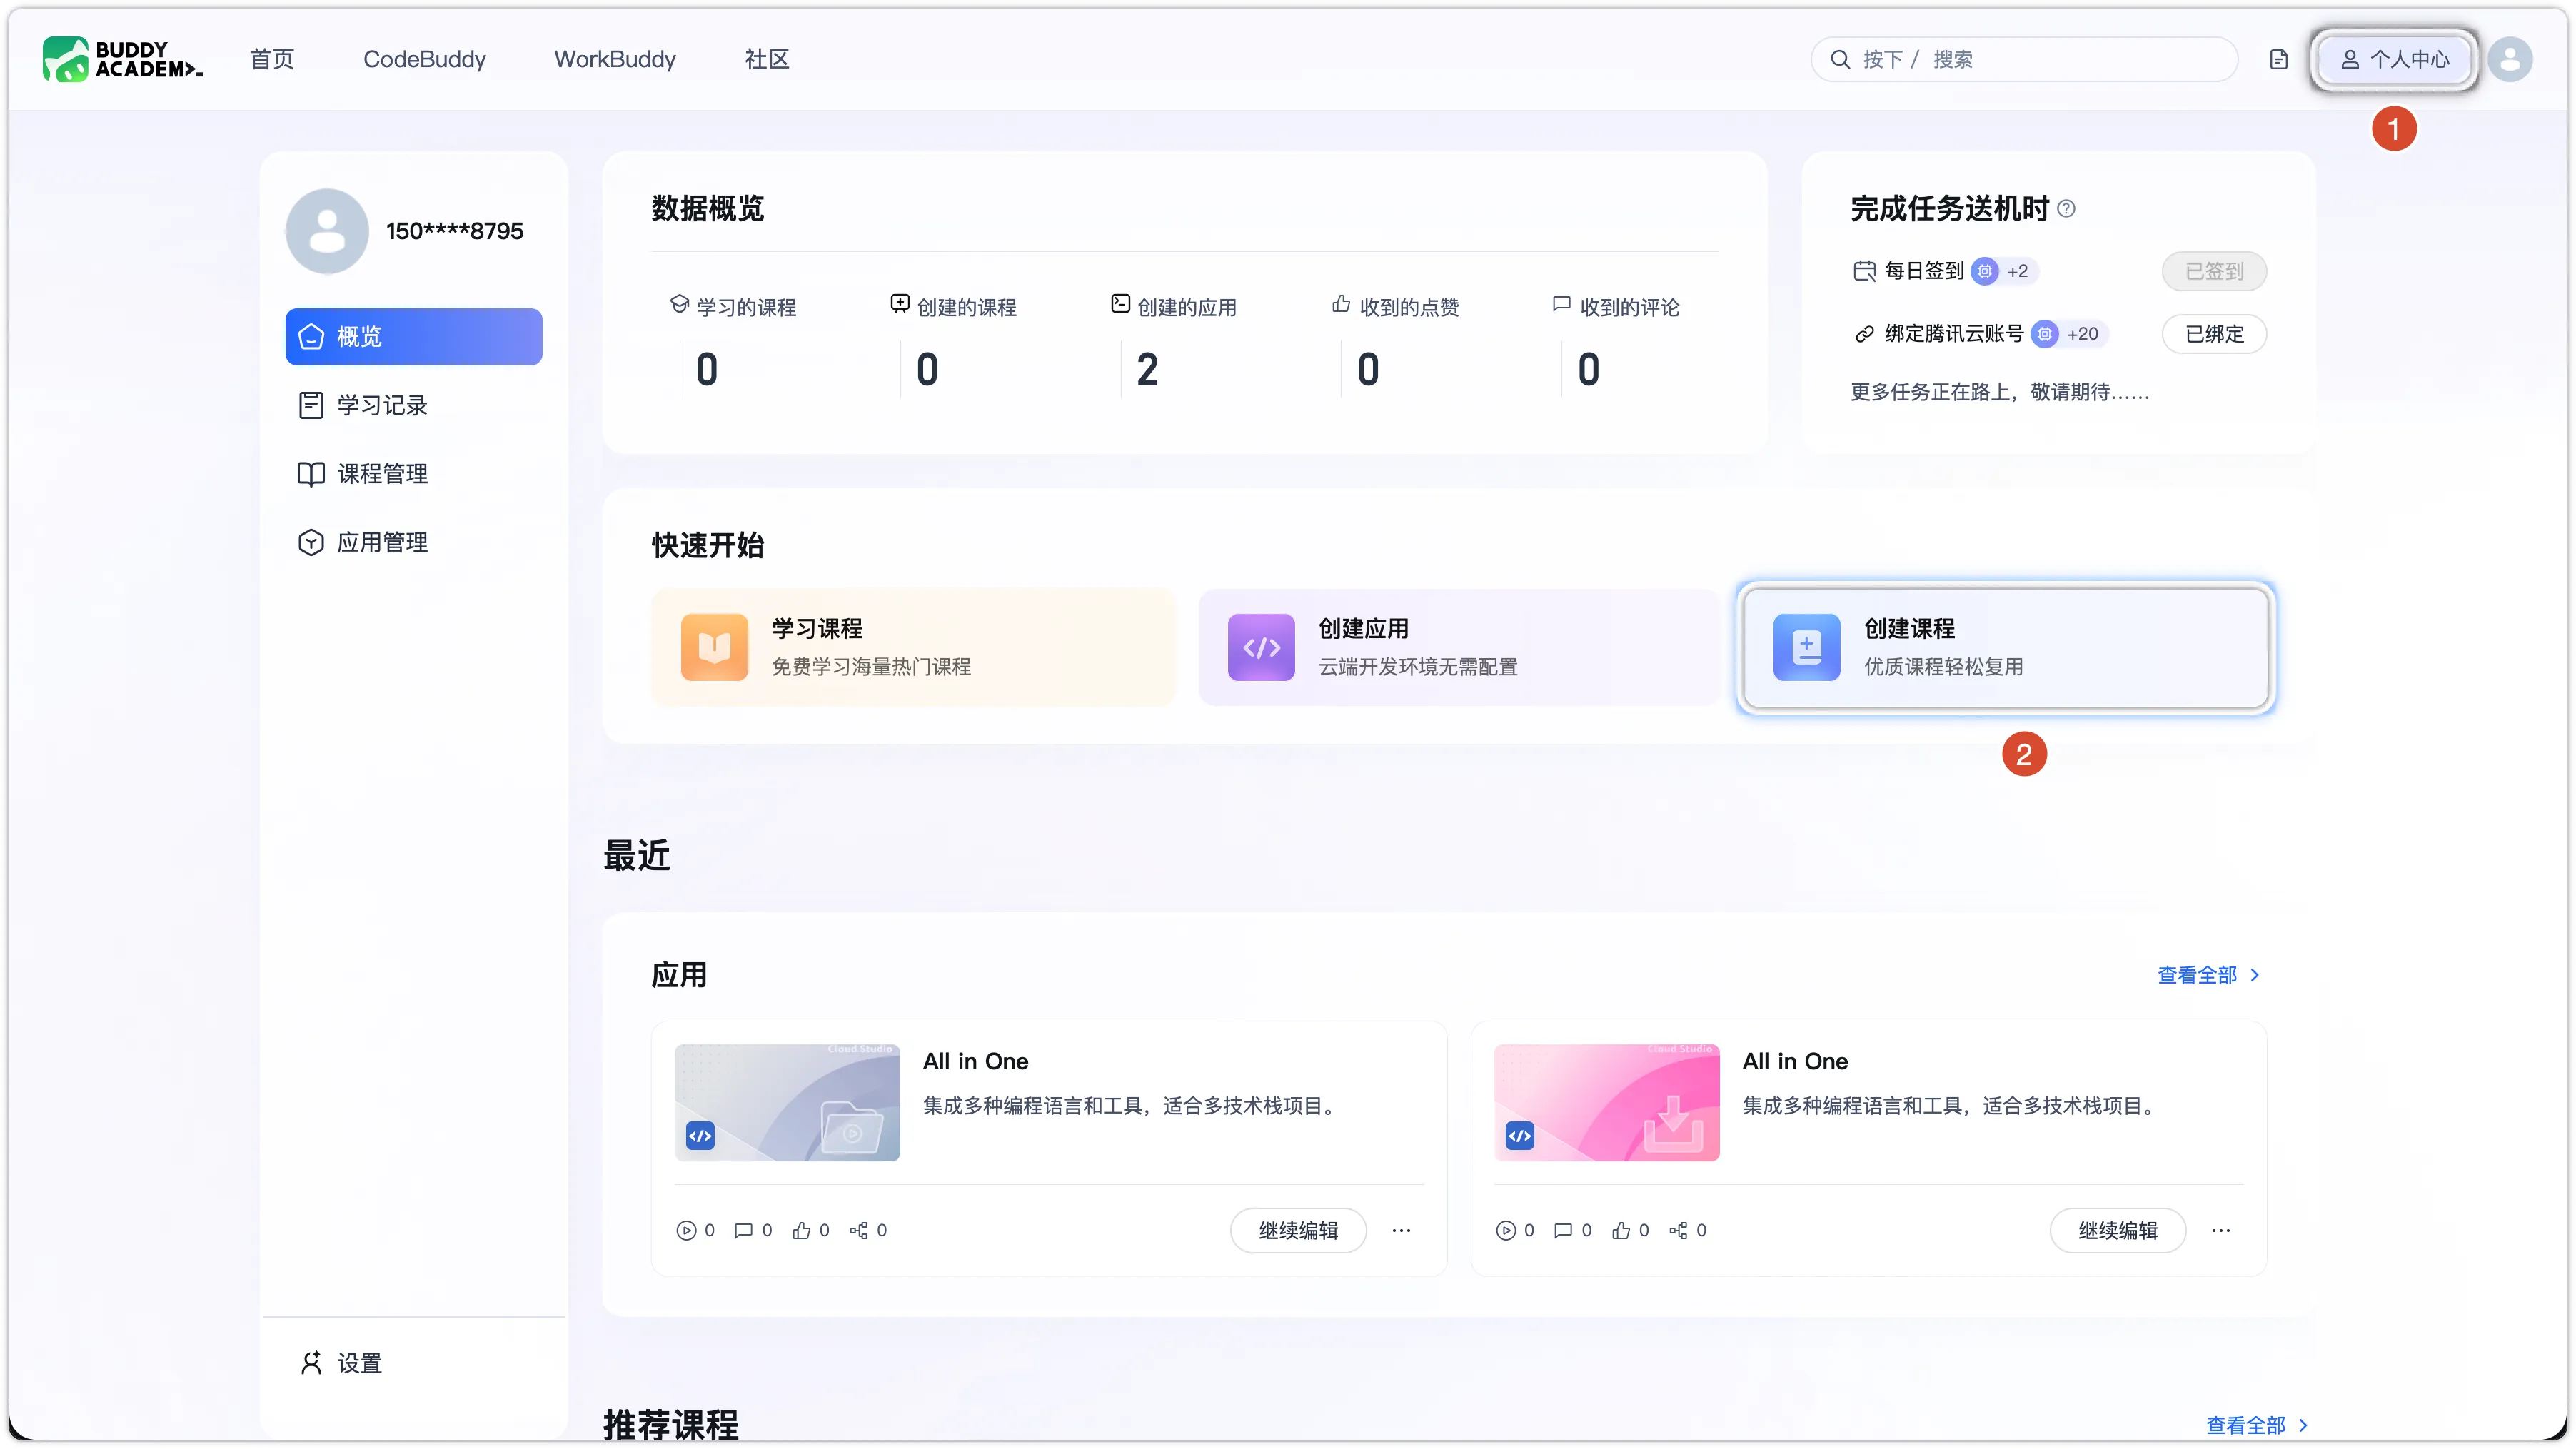
Task: Click the Buddy Academy logo
Action: 122,59
